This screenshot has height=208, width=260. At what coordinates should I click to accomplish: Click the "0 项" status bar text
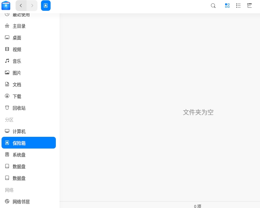(197, 206)
